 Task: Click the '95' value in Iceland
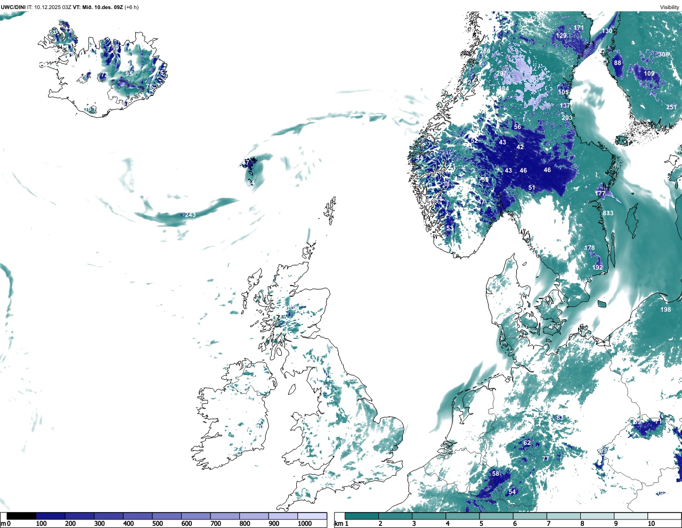[129, 74]
